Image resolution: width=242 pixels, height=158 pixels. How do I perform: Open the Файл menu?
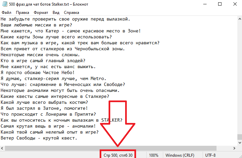[6, 13]
